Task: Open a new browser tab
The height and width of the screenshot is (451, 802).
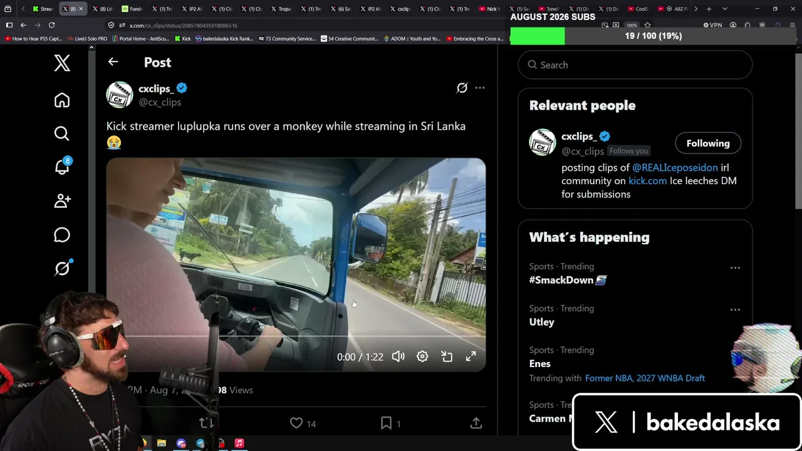Action: coord(709,9)
